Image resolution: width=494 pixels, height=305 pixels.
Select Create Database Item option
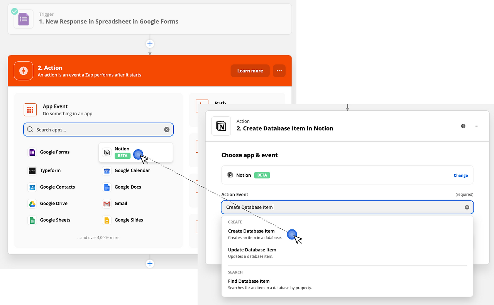click(x=347, y=234)
